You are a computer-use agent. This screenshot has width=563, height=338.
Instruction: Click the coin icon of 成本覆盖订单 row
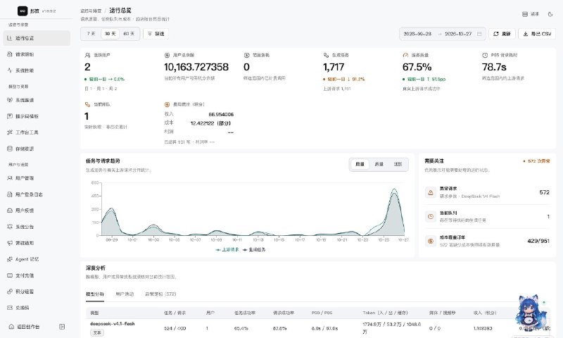click(431, 241)
